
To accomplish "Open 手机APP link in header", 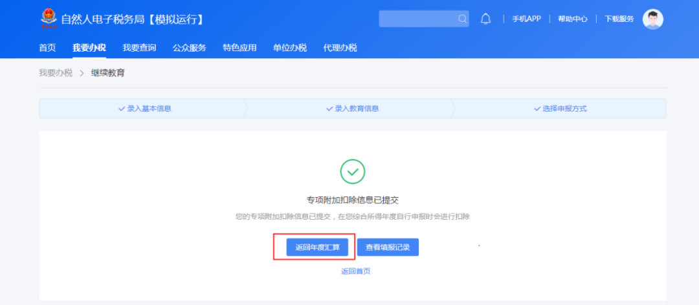I will pyautogui.click(x=526, y=19).
